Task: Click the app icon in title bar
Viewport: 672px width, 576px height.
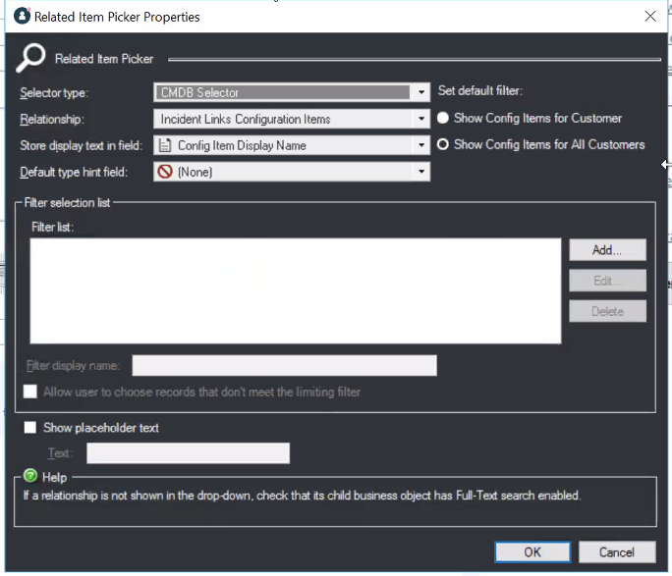Action: 22,16
